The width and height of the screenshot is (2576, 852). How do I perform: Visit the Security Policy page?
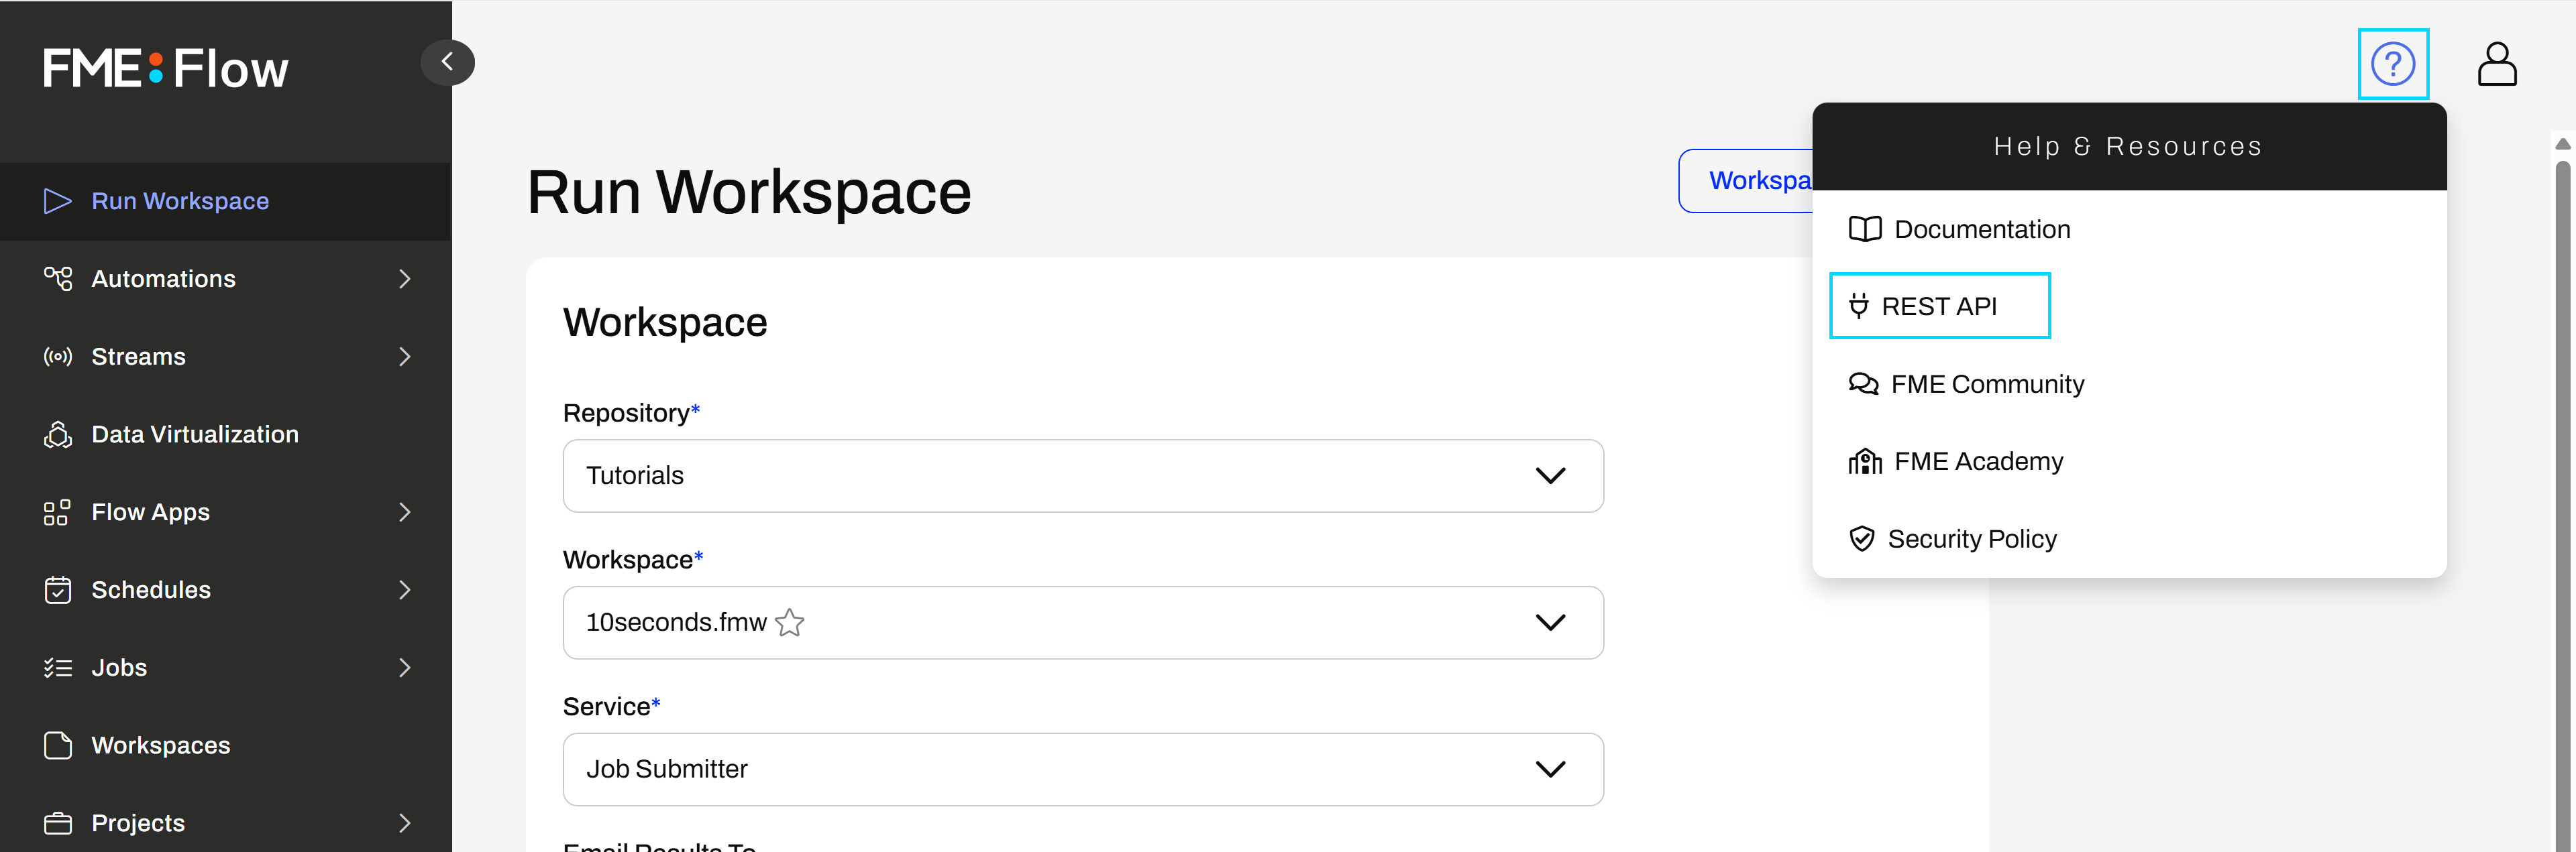[x=1971, y=538]
